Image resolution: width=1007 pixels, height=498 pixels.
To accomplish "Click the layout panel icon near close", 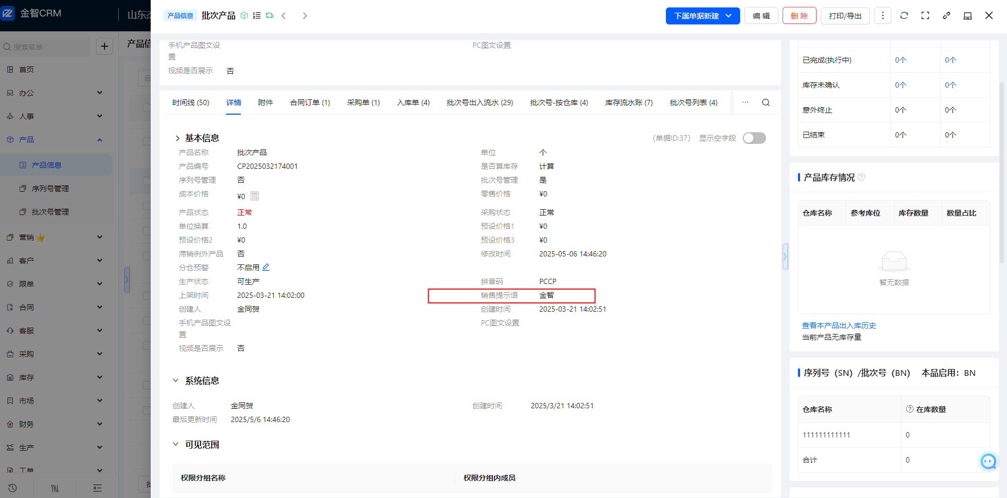I will [968, 16].
